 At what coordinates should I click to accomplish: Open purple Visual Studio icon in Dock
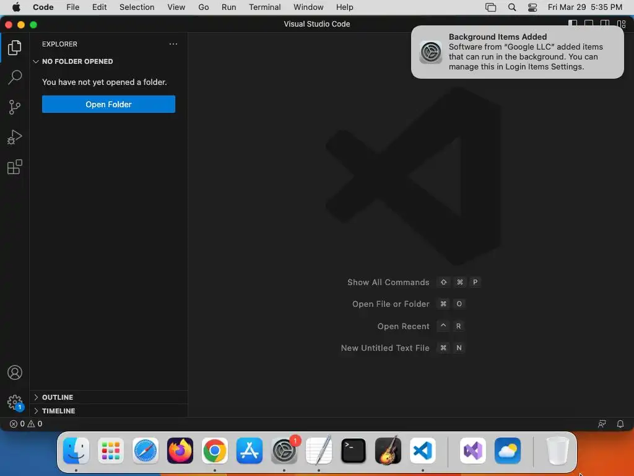[472, 451]
